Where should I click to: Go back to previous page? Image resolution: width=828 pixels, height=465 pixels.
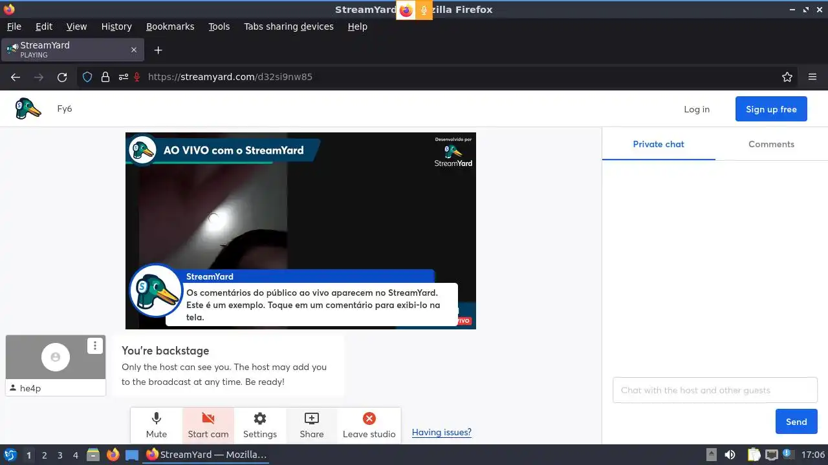coord(16,77)
